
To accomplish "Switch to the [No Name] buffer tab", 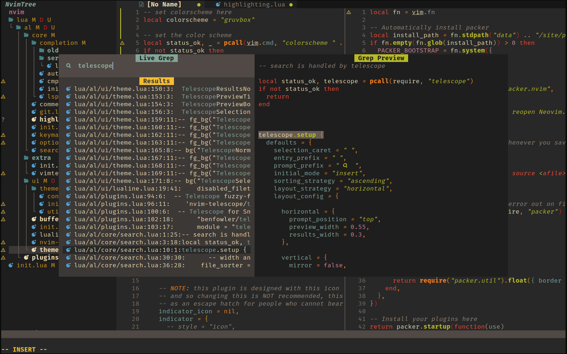I will 164,4.
